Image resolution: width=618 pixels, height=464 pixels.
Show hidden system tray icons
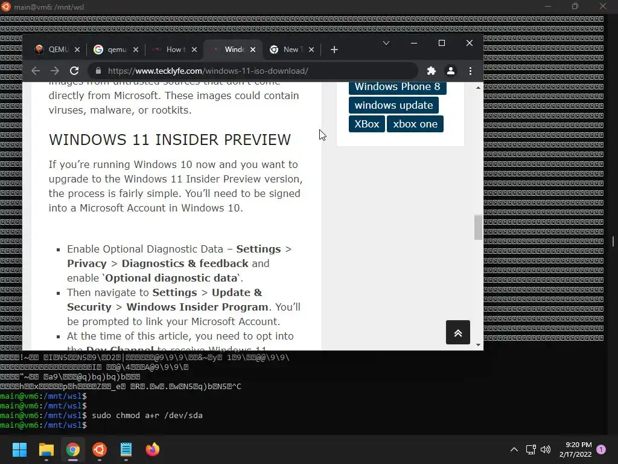[514, 449]
